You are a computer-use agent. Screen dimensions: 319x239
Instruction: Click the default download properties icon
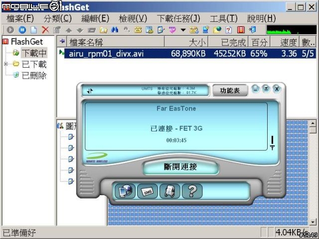pyautogui.click(x=161, y=30)
